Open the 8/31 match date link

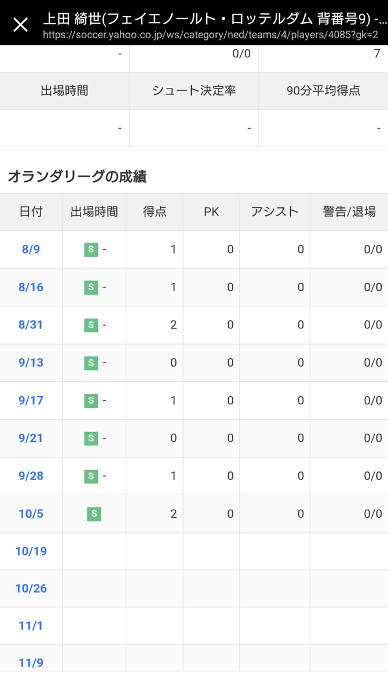point(31,325)
